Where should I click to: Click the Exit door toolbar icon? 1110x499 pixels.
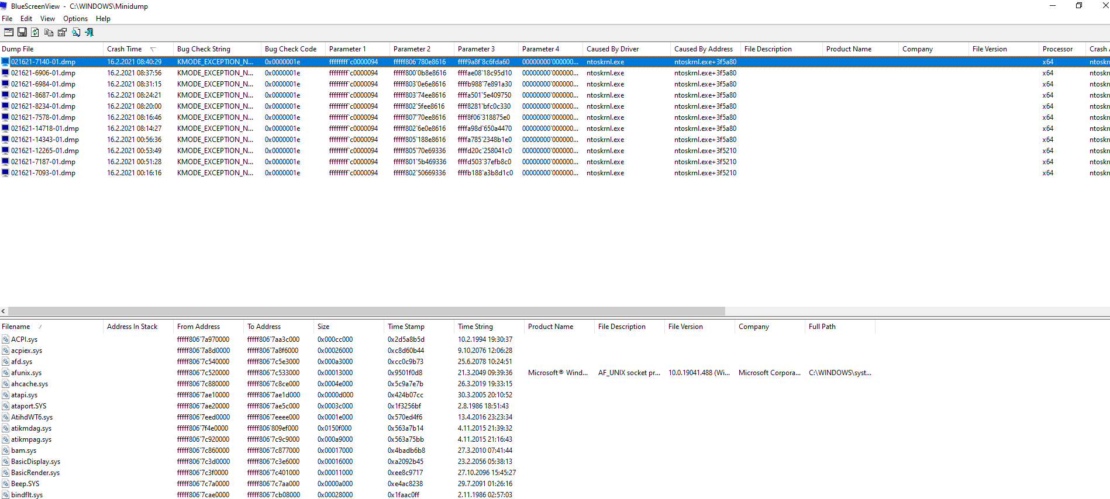(x=89, y=32)
